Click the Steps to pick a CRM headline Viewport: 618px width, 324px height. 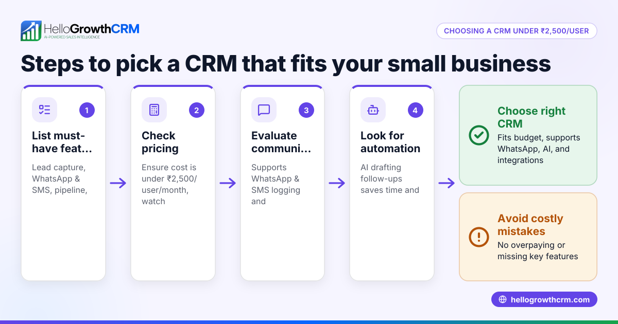[286, 63]
